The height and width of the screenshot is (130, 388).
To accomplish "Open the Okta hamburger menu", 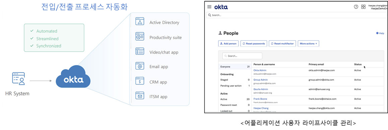I will pos(209,7).
